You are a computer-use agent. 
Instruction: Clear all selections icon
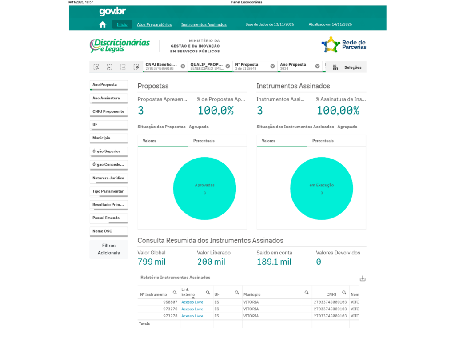pyautogui.click(x=136, y=67)
